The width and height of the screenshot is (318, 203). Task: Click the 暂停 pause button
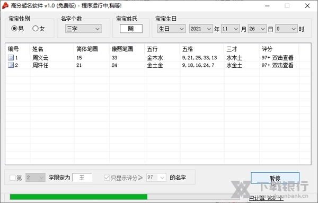(275, 178)
